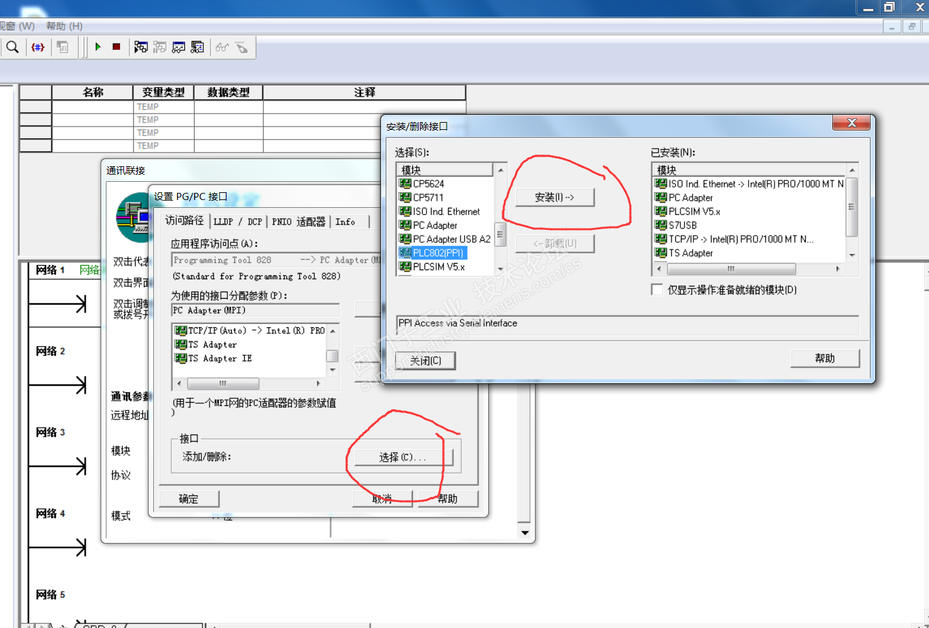Click the 模块 header in 选择 list

pyautogui.click(x=445, y=170)
